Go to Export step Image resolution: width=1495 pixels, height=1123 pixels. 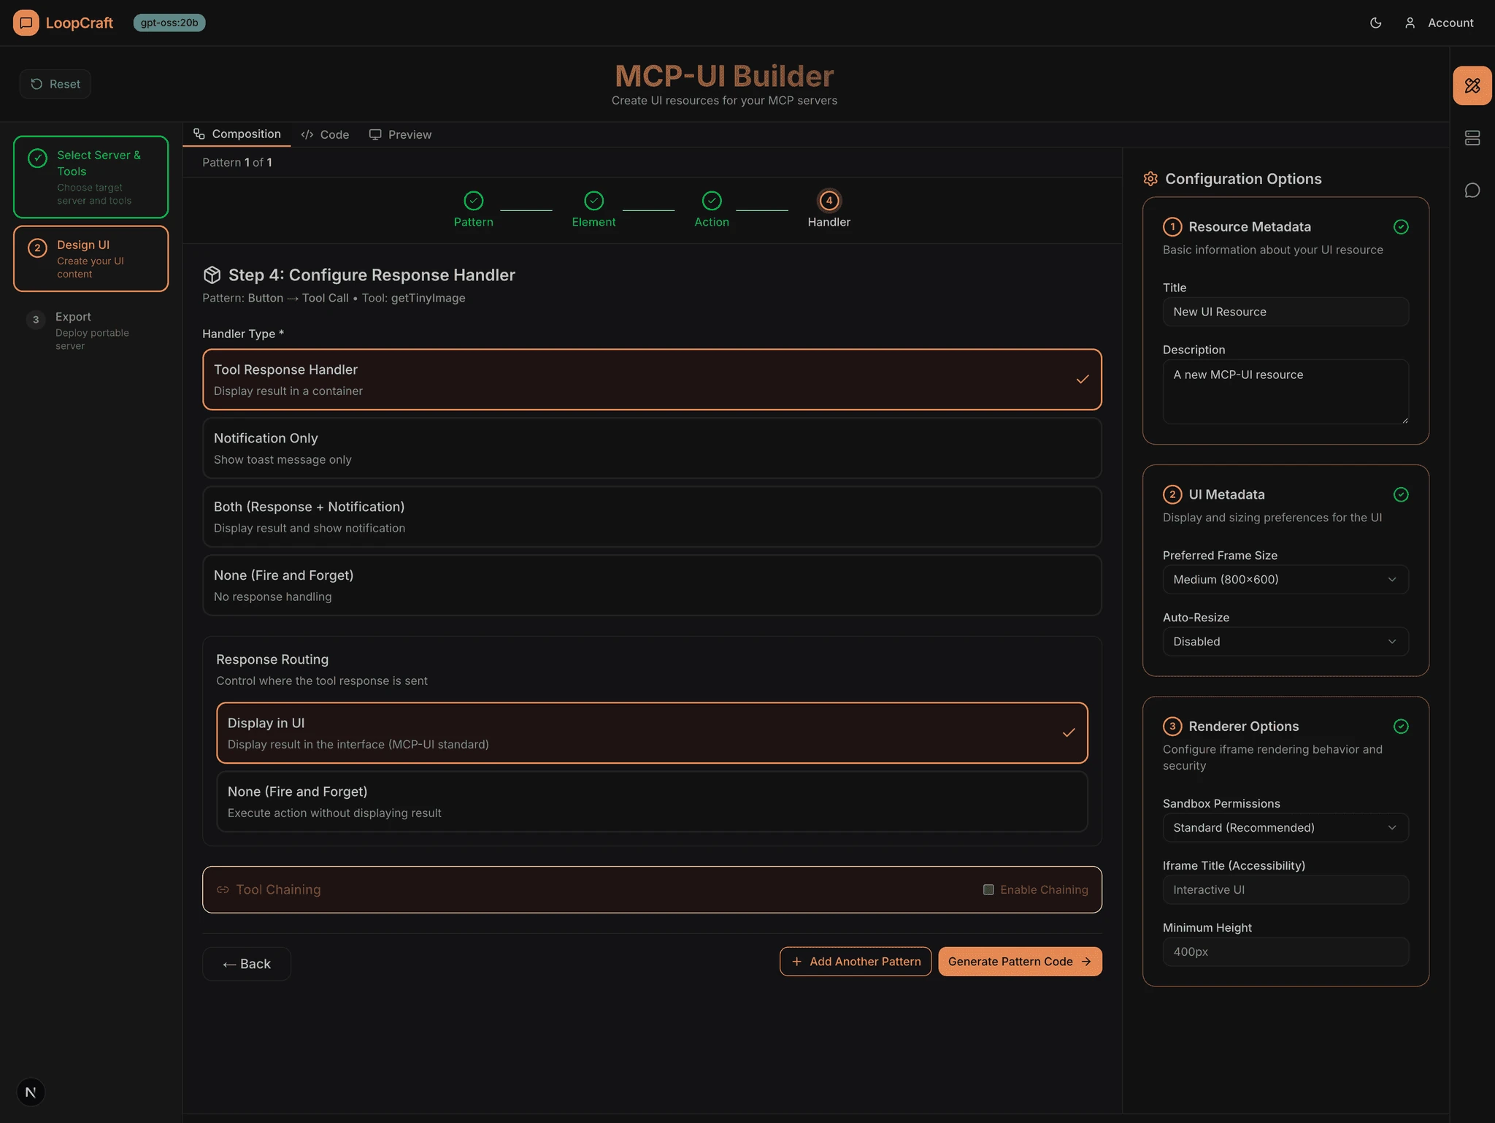click(x=91, y=330)
